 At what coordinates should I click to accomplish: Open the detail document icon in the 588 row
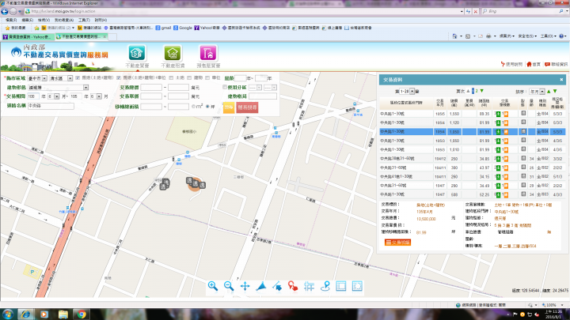pyautogui.click(x=523, y=194)
